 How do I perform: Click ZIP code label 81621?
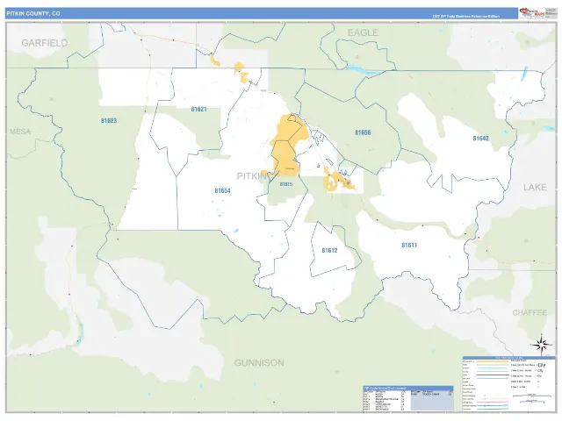198,109
